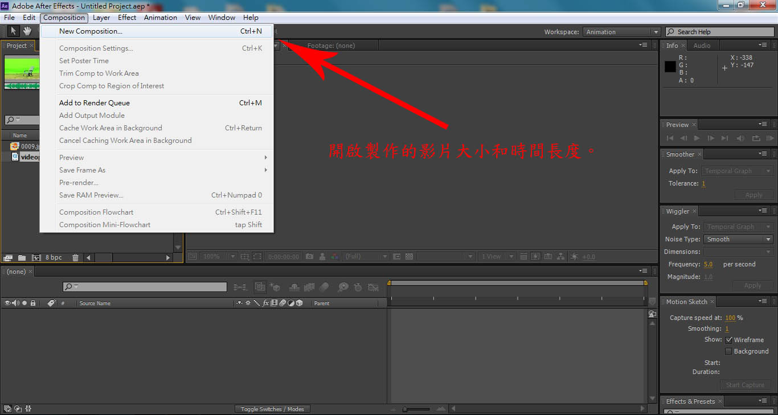Screen dimensions: 778x415
Task: Take a snapshot with the camera icon
Action: (x=309, y=257)
